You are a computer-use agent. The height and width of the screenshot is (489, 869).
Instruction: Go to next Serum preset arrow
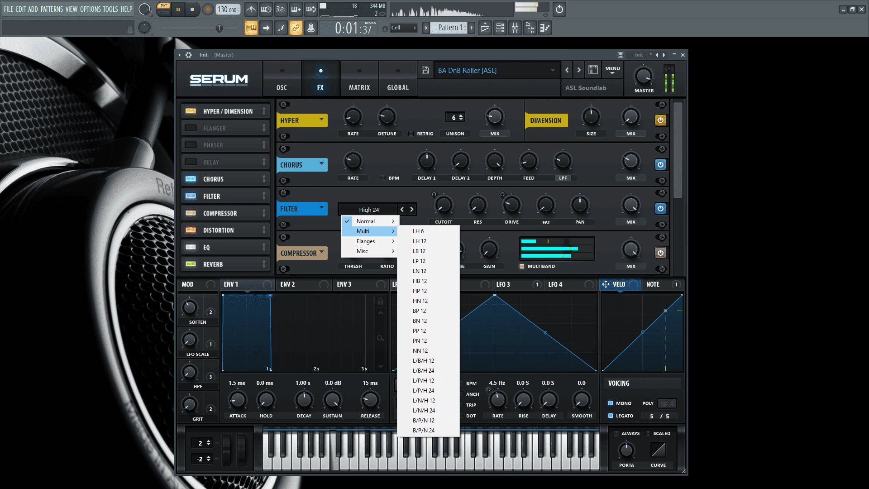click(x=579, y=70)
